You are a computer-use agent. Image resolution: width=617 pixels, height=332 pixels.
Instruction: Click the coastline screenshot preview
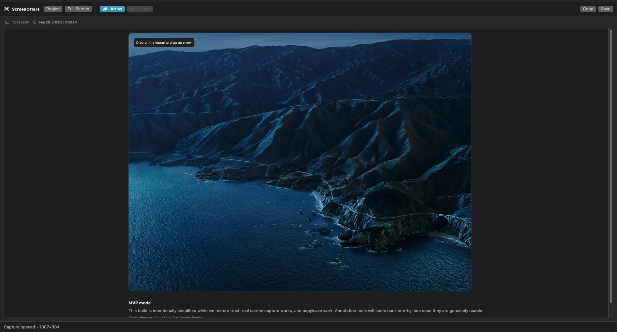300,162
